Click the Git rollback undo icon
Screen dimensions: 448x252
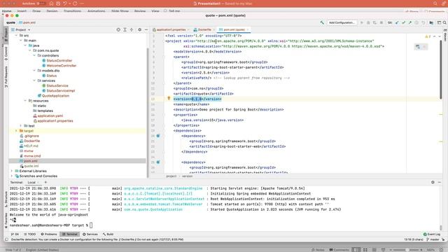[423, 22]
